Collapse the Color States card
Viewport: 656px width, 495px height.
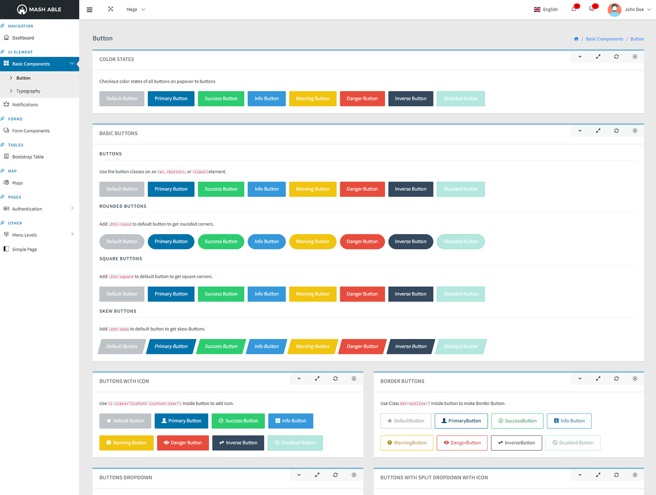click(580, 57)
